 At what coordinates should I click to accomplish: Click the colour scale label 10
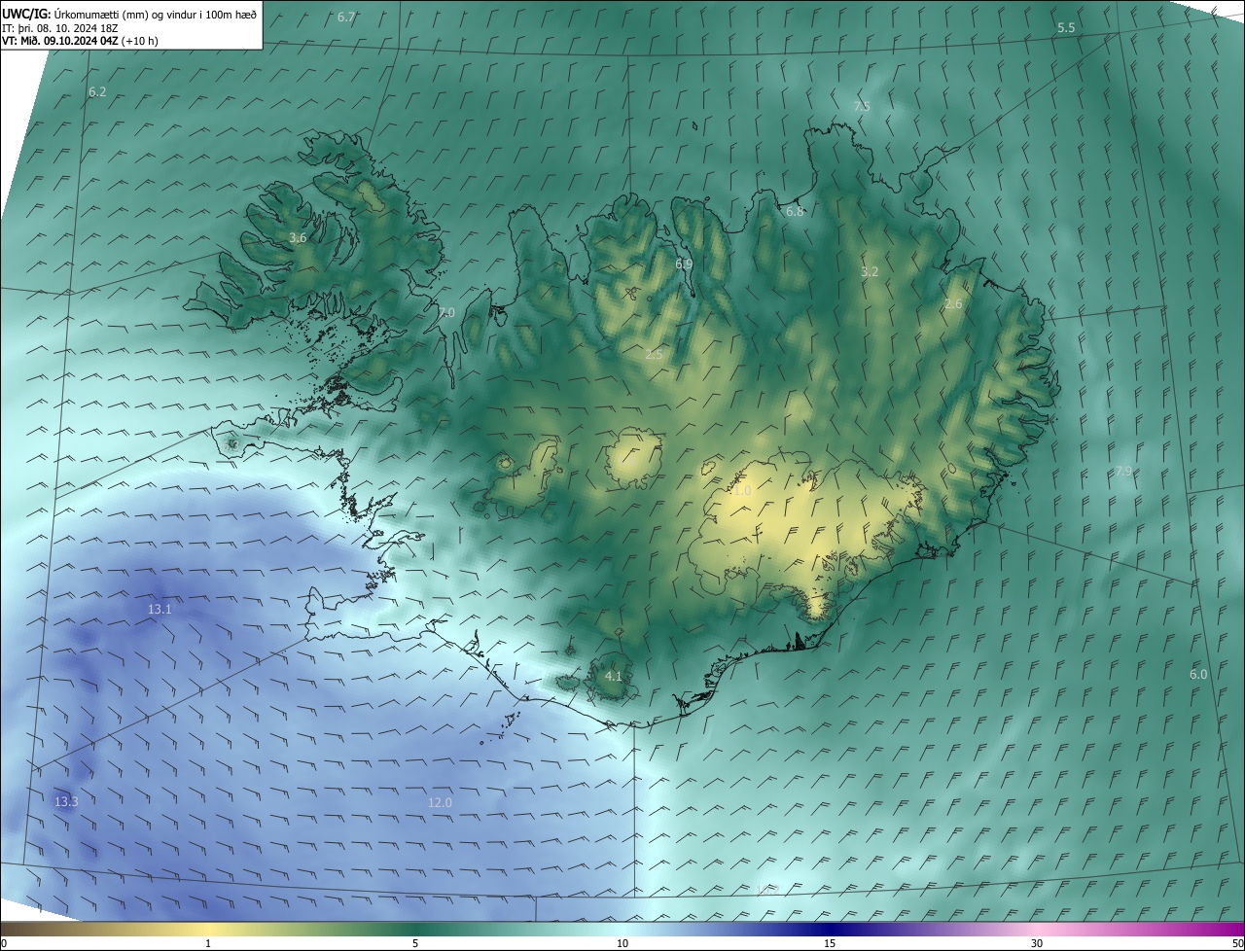click(x=622, y=943)
